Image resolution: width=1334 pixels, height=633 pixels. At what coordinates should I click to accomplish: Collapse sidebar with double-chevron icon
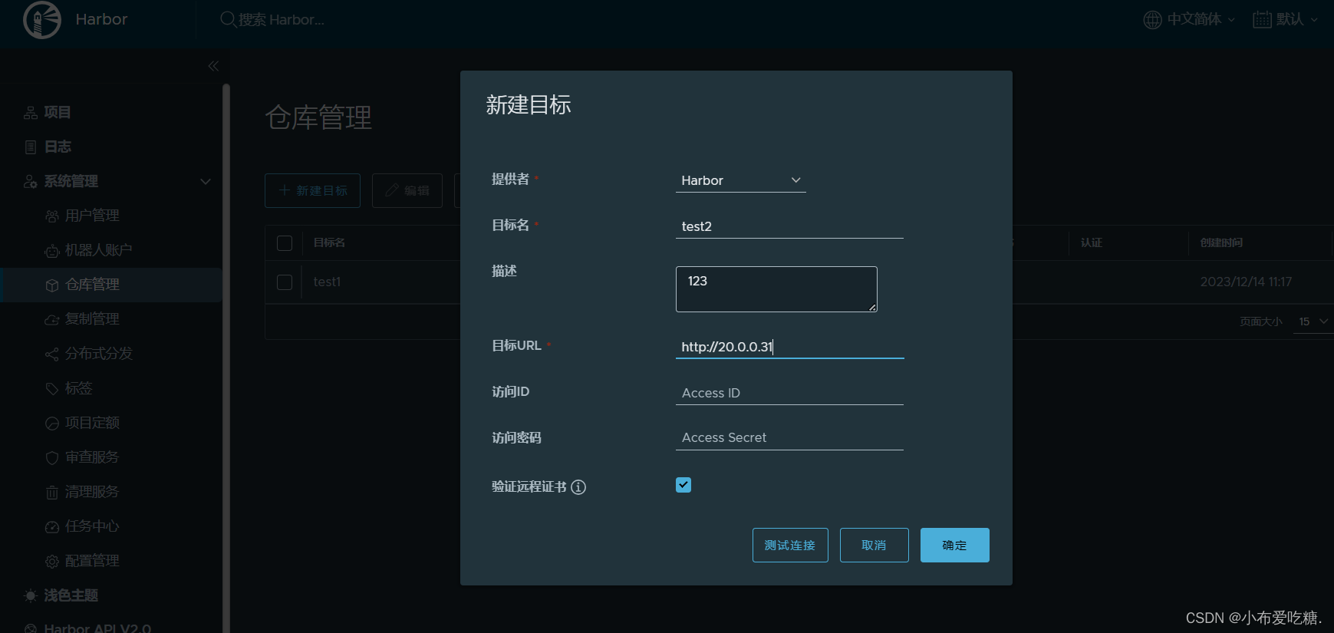pos(213,66)
